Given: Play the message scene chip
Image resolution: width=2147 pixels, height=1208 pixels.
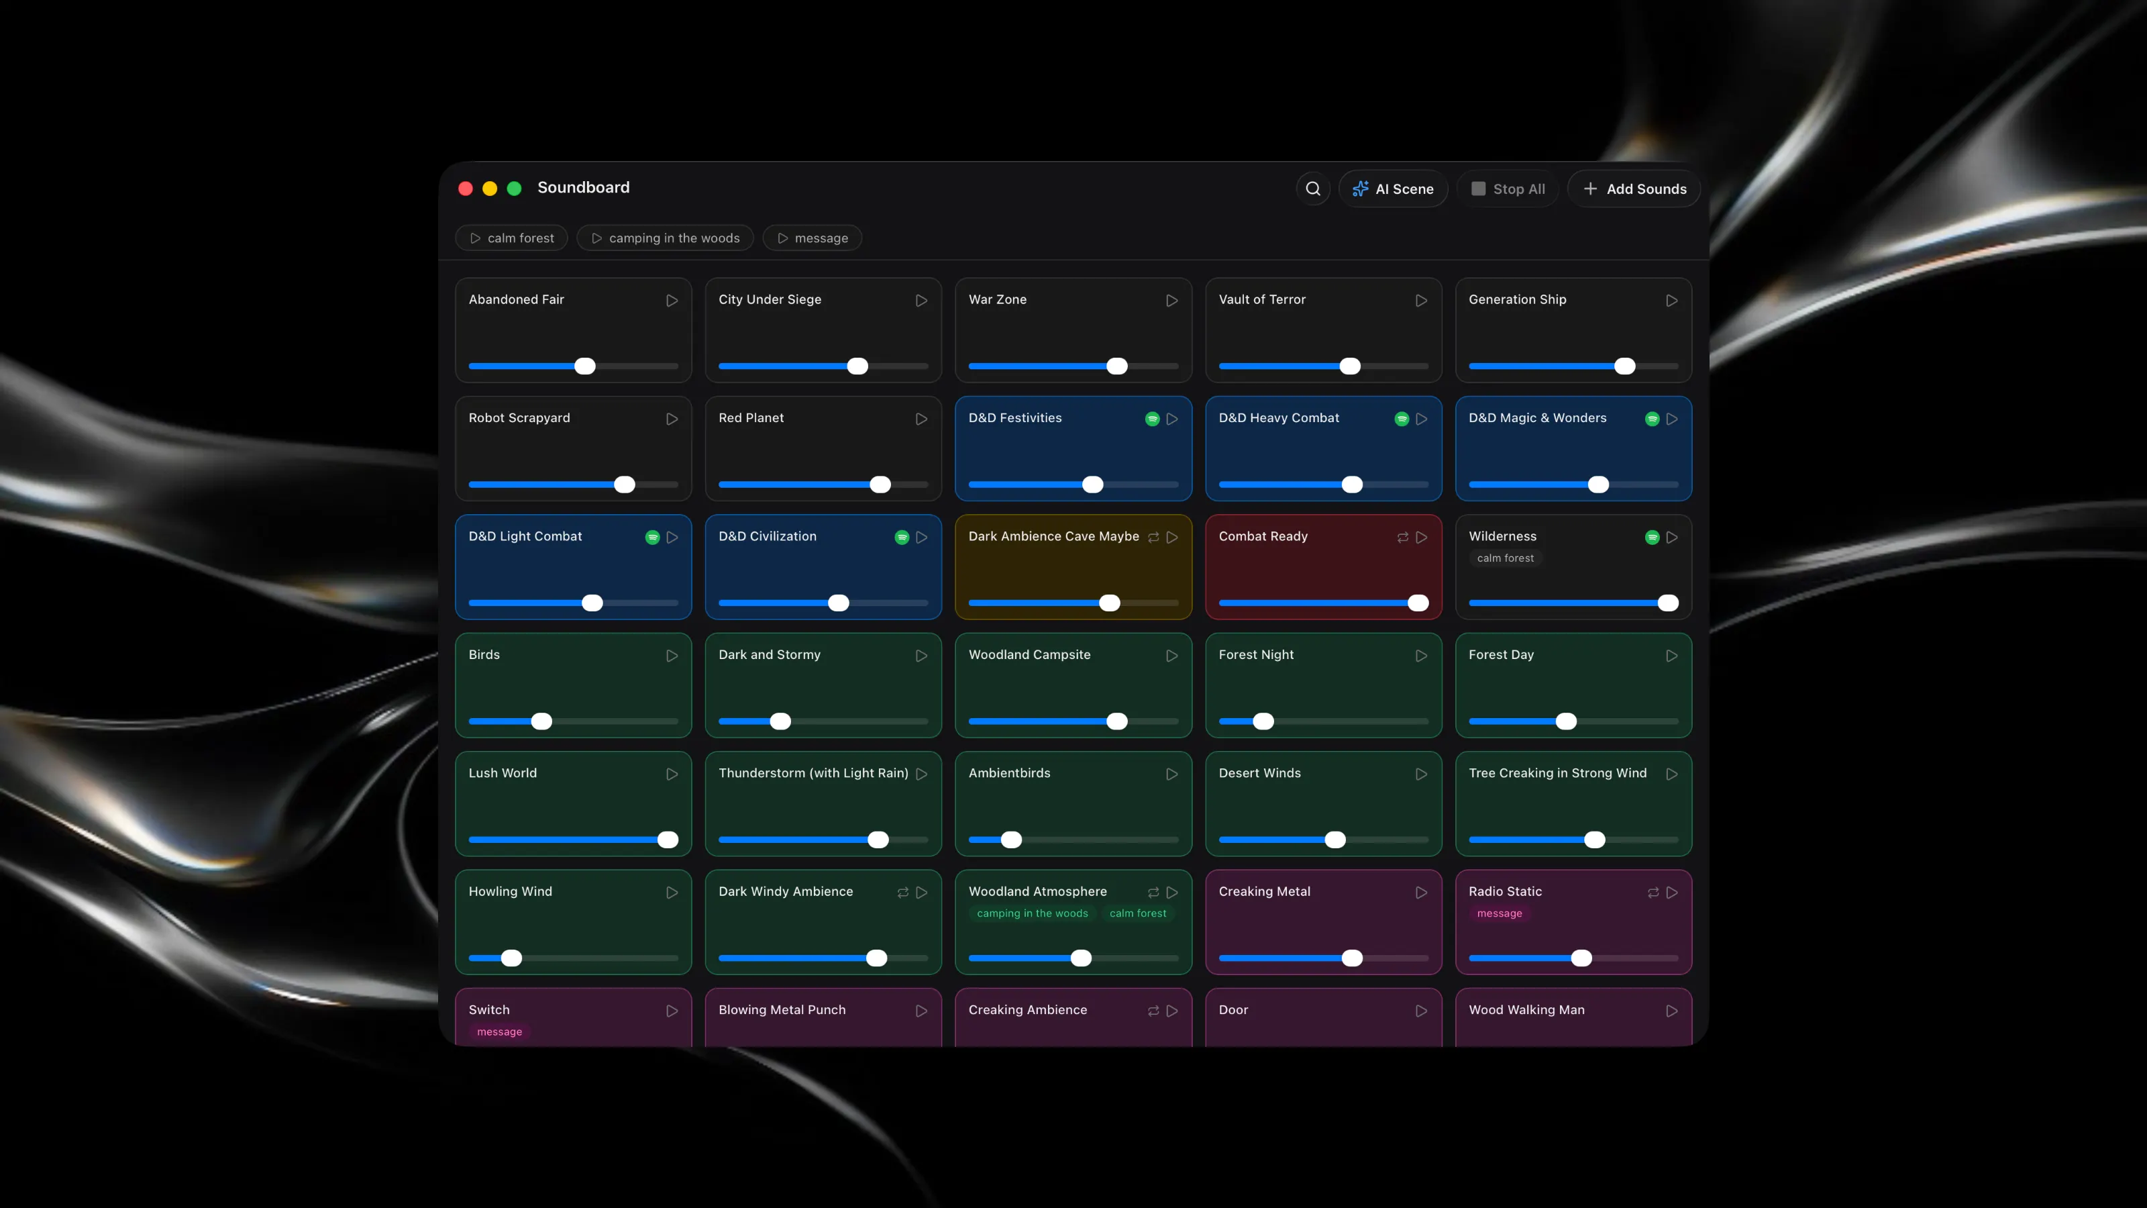Looking at the screenshot, I should pos(813,238).
